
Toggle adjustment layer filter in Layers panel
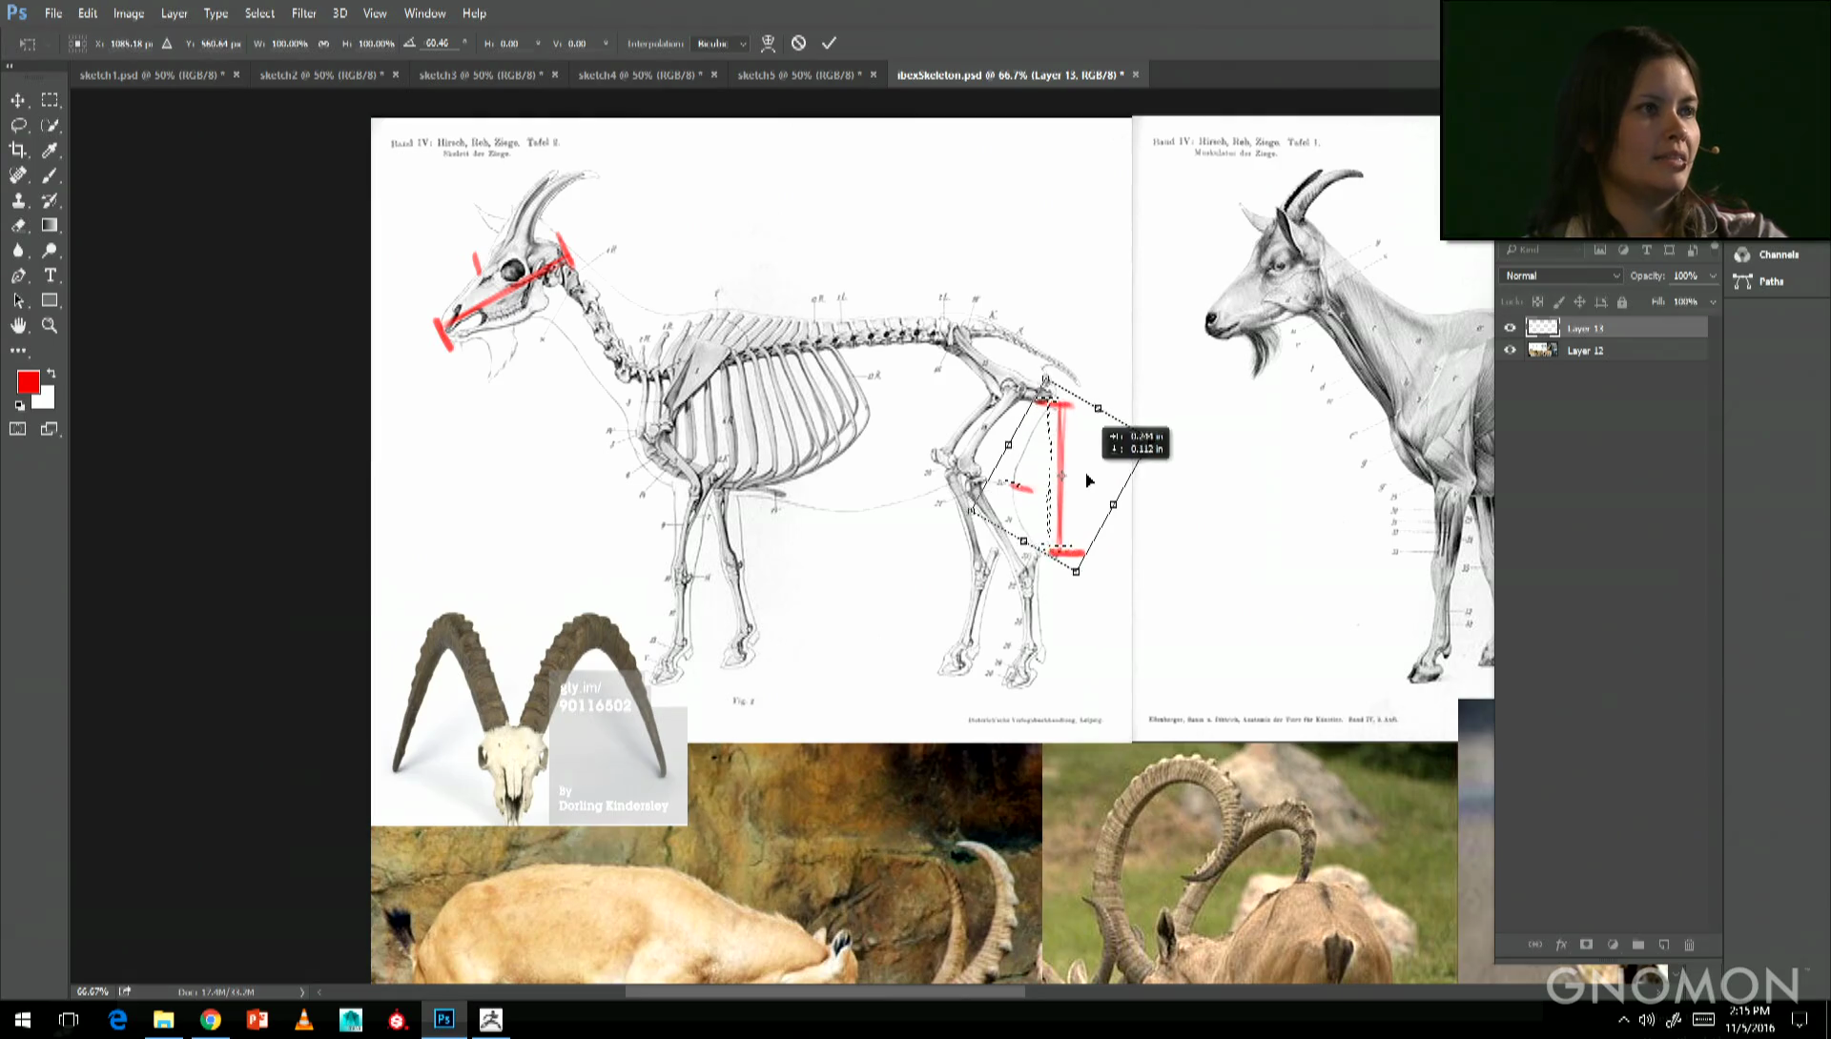pyautogui.click(x=1623, y=250)
